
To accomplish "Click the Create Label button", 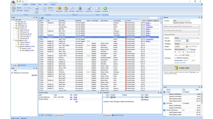I will click(x=182, y=68).
